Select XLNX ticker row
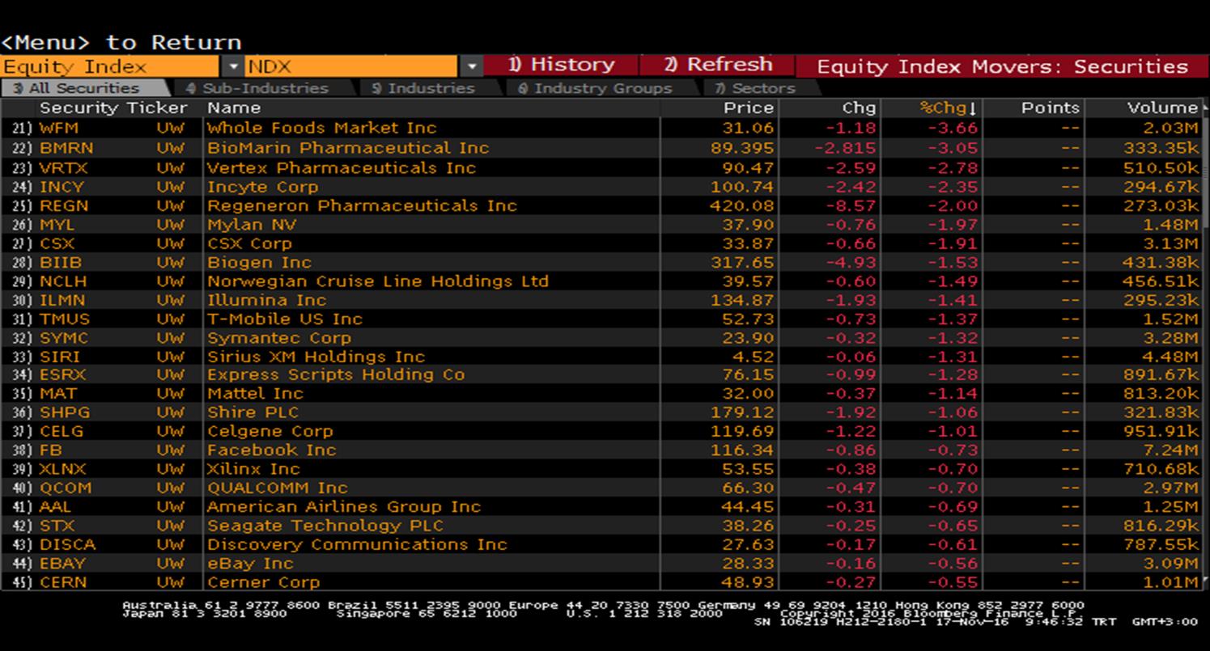 tap(62, 469)
